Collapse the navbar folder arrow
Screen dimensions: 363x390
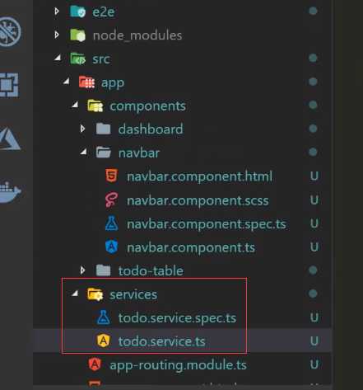click(x=84, y=152)
